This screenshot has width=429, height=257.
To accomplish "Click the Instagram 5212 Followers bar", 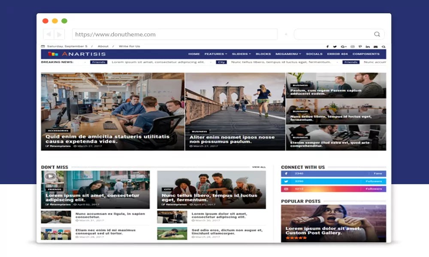I will [333, 189].
